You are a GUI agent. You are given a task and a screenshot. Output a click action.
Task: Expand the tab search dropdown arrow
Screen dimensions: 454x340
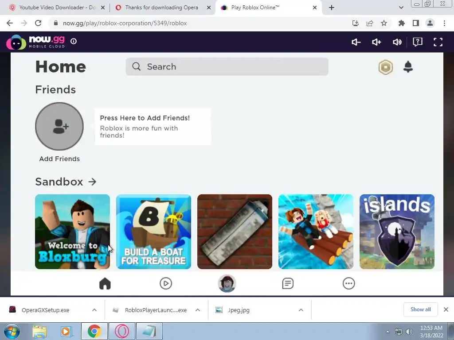[401, 8]
